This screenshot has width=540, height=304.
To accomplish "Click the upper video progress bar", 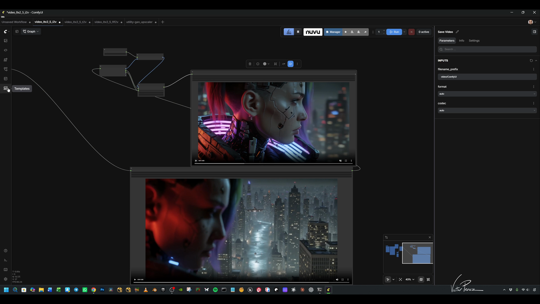I will pyautogui.click(x=274, y=163).
